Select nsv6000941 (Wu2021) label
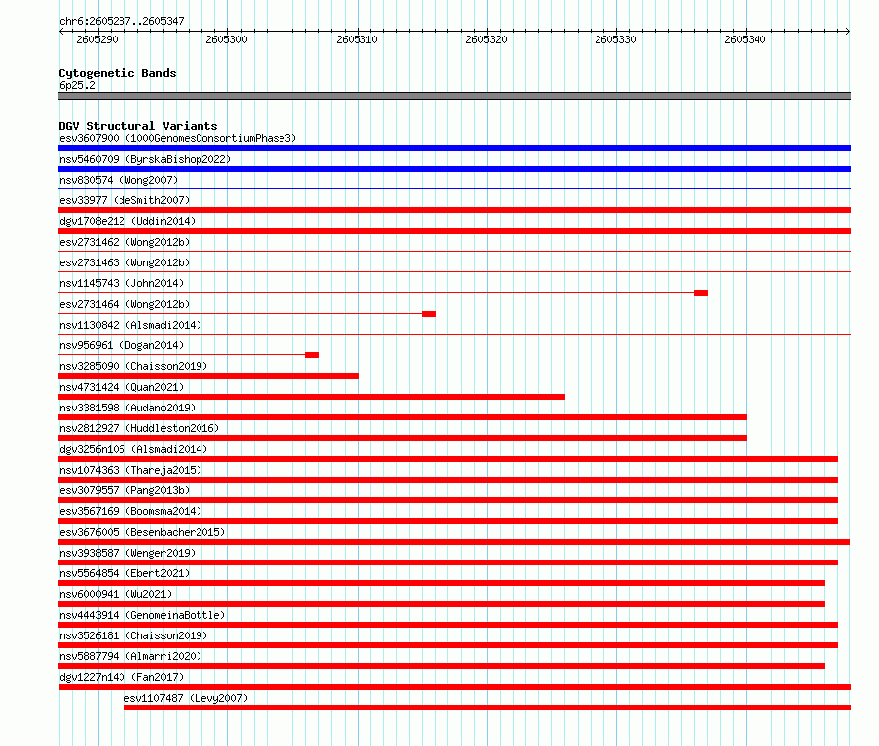The image size is (879, 746). click(116, 594)
